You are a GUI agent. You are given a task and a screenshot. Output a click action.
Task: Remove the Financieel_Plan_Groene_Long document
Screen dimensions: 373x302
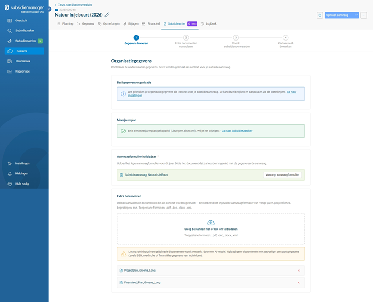(299, 283)
